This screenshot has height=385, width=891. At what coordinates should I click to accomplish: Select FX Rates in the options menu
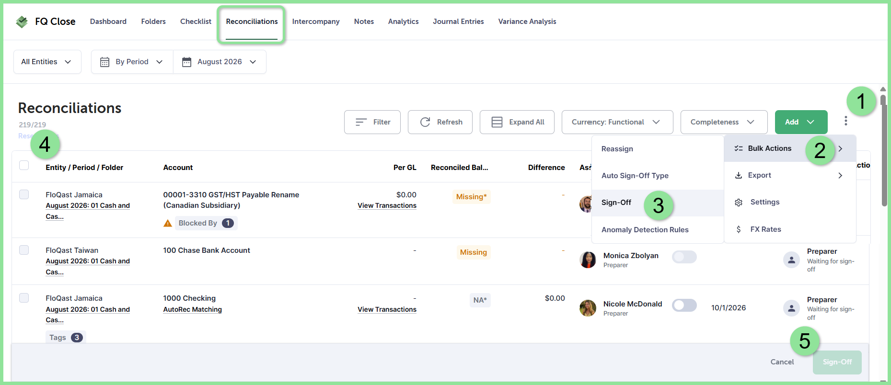[x=790, y=229]
